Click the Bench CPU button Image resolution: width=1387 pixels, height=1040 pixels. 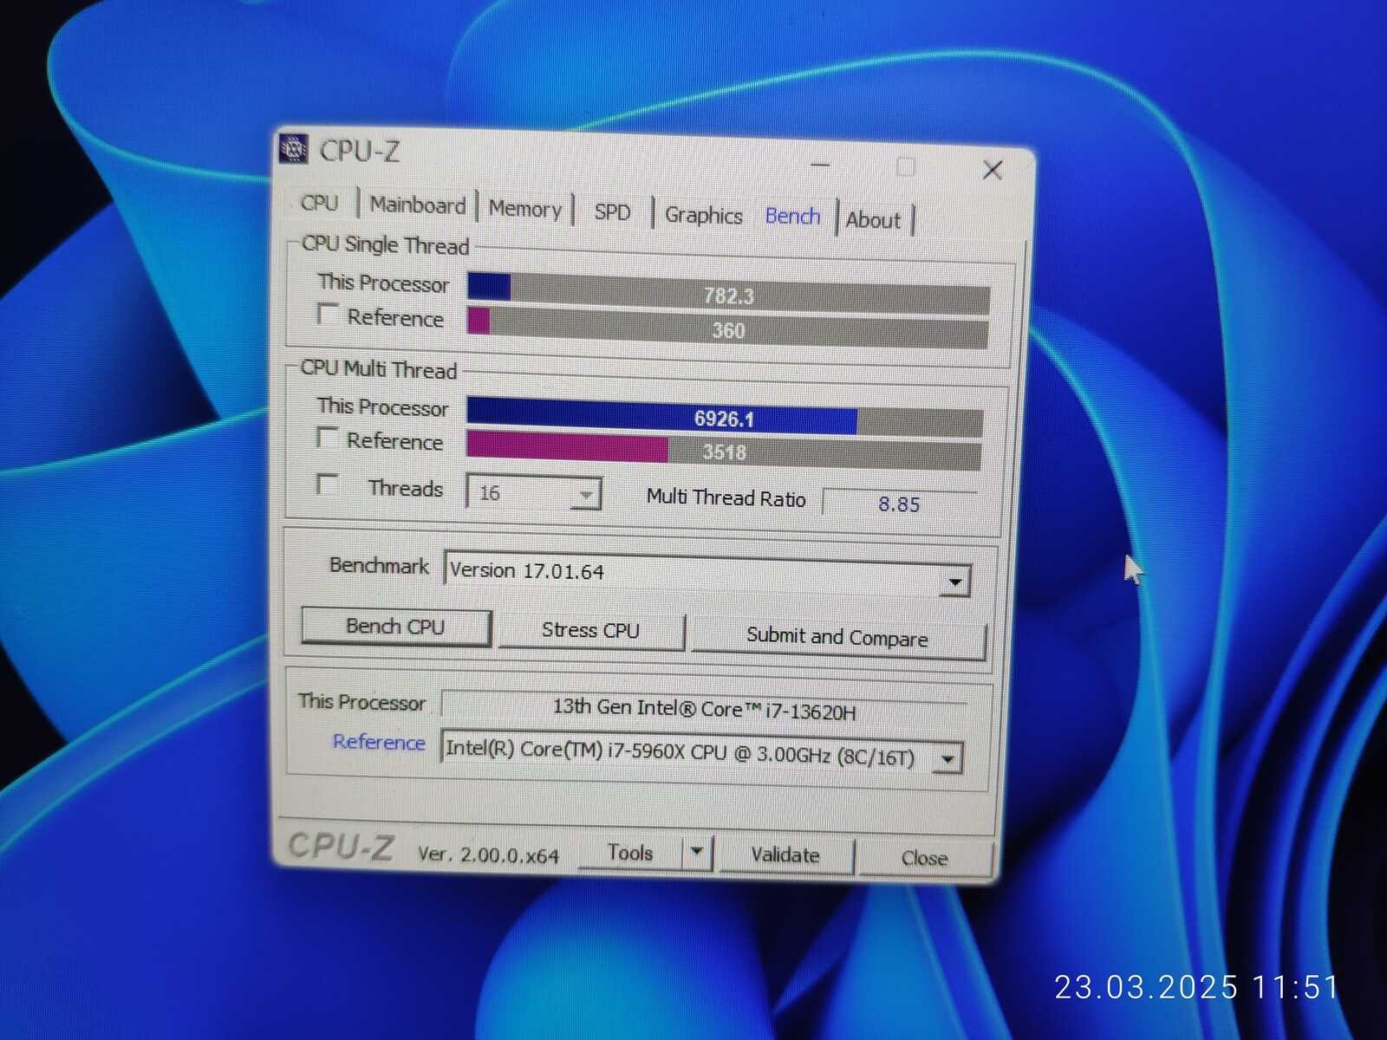tap(396, 627)
